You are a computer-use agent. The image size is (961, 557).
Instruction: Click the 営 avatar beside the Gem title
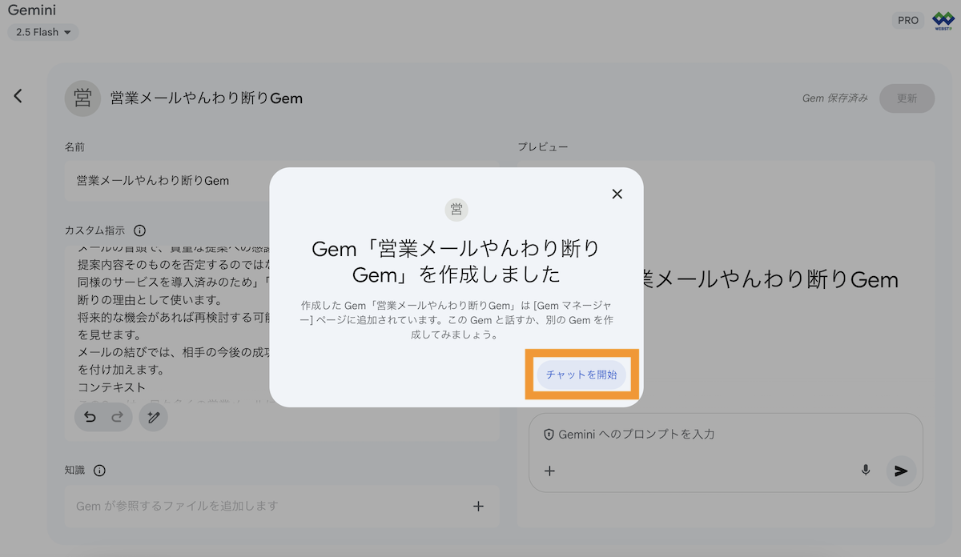pos(82,98)
